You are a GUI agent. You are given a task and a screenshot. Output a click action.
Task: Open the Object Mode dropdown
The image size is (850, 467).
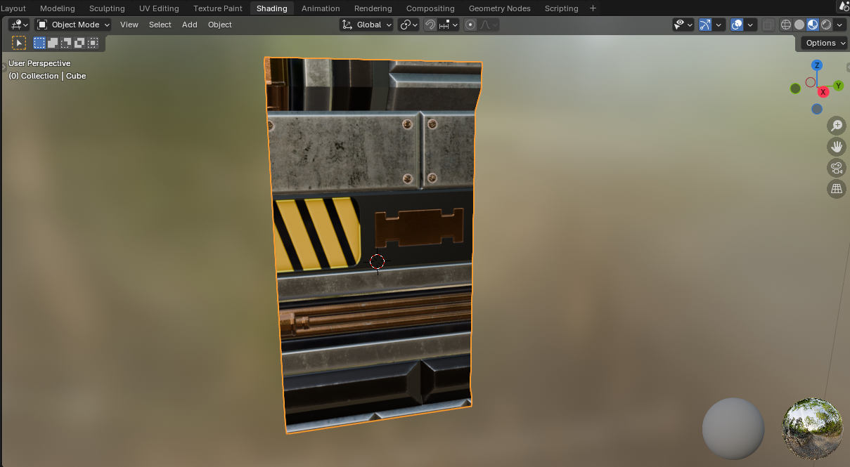(74, 25)
